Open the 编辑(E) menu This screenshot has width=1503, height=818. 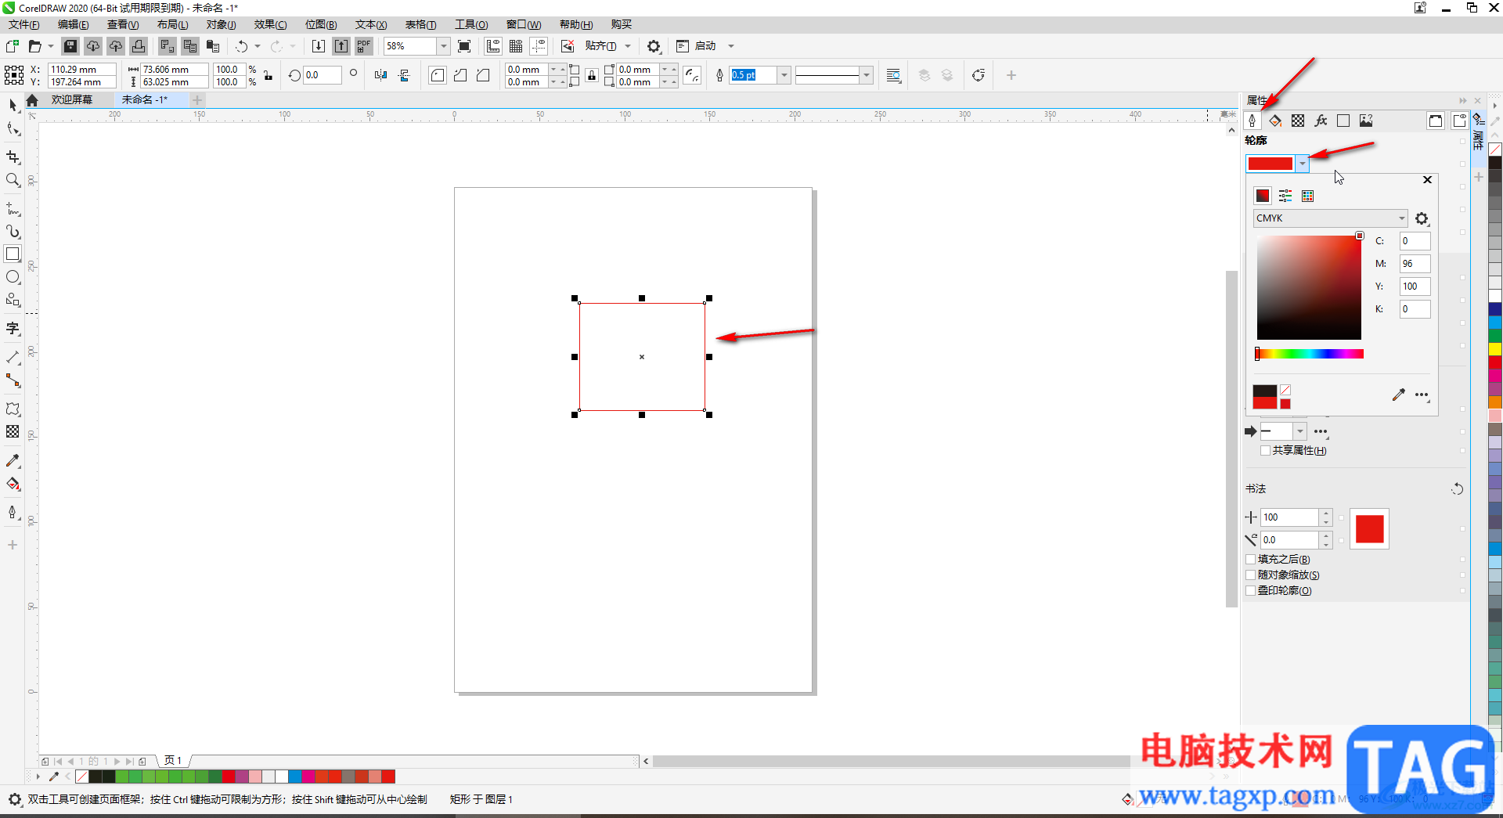[x=74, y=24]
